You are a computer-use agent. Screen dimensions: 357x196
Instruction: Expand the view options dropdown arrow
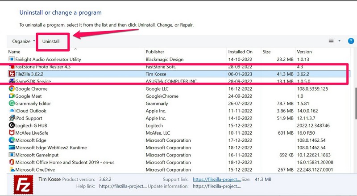[x=340, y=41]
